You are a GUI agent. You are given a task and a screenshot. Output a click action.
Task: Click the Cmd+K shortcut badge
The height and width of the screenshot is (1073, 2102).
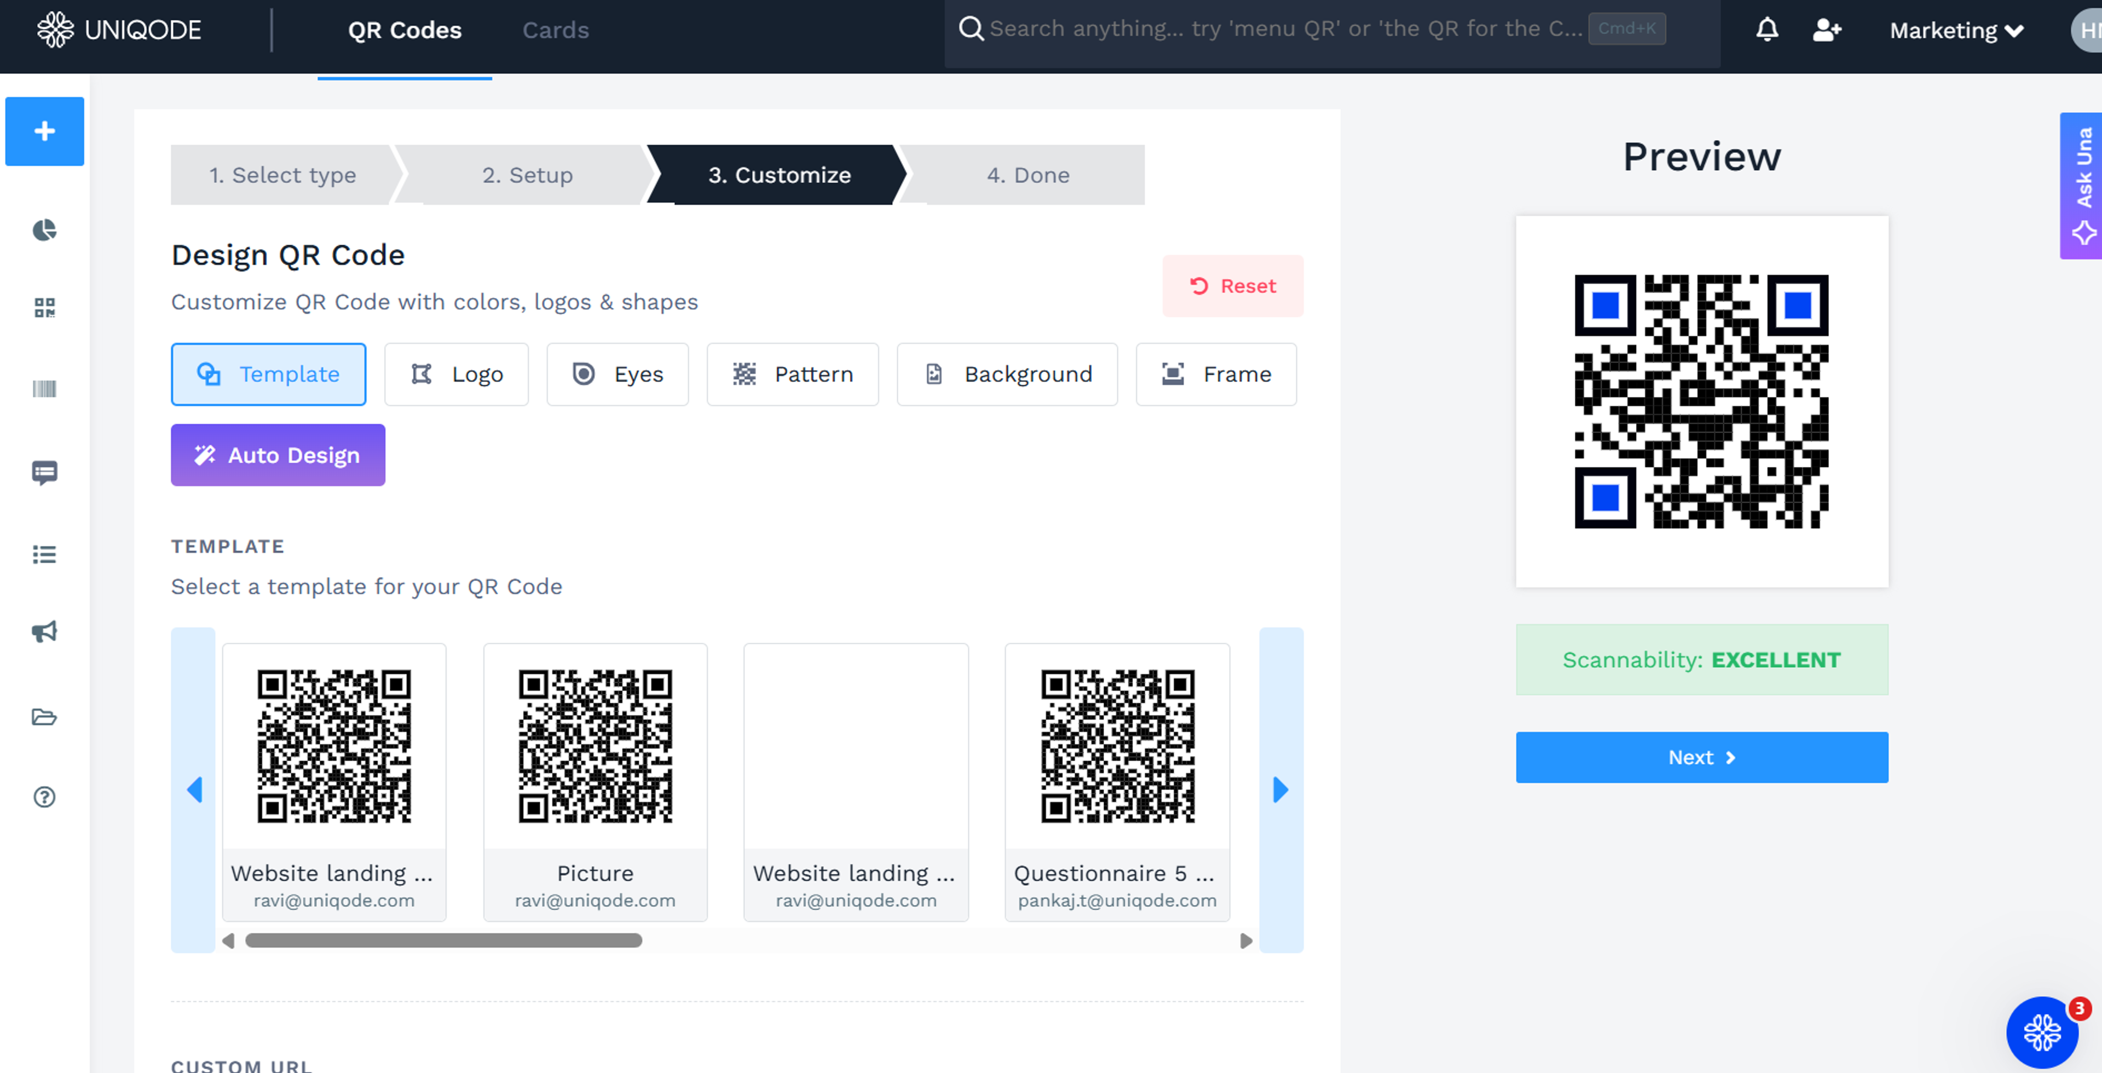tap(1626, 28)
